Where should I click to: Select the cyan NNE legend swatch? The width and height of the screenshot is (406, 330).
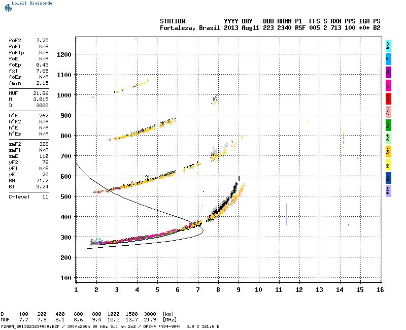pos(388,46)
